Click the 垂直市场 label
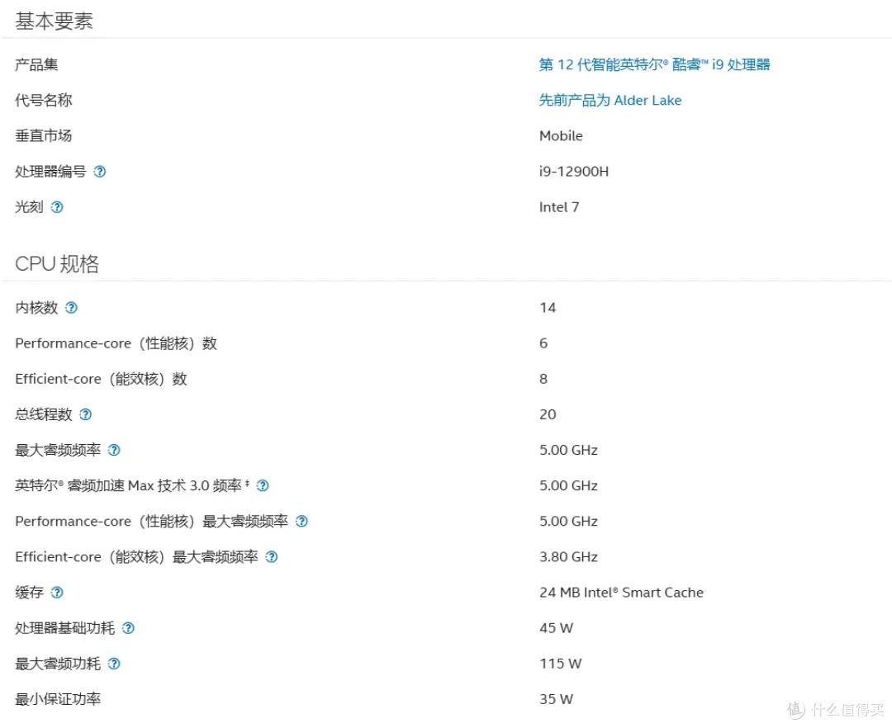The width and height of the screenshot is (892, 728). [43, 136]
